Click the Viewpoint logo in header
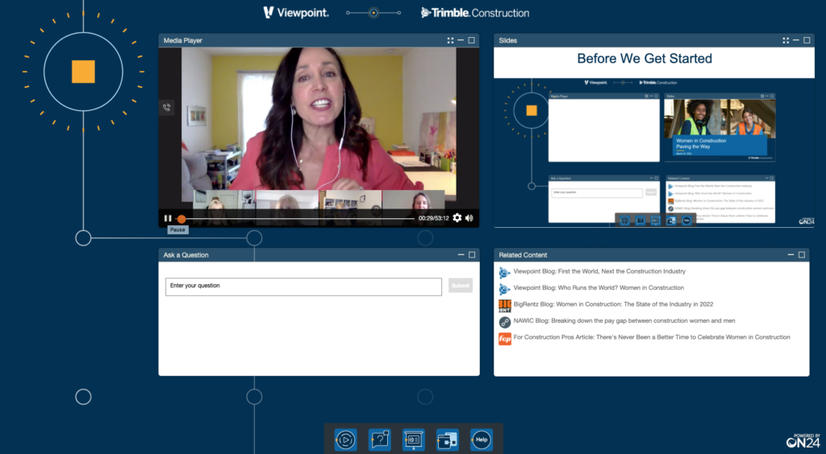 [x=296, y=13]
